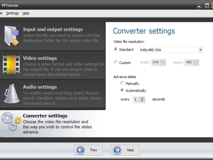The height and width of the screenshot is (160, 213).
Task: Choose Manually advance slides option
Action: 122,83
